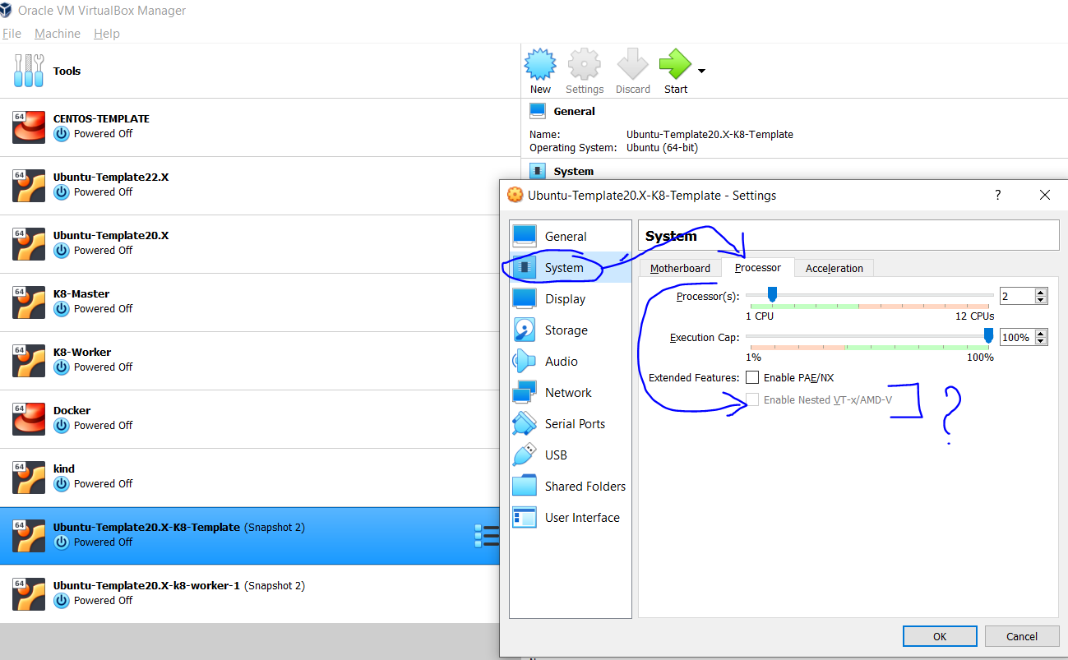Viewport: 1068px width, 660px height.
Task: Switch to the Motherboard tab
Action: [x=680, y=268]
